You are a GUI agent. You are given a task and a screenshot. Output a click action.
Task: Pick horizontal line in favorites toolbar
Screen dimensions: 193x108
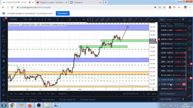(141, 19)
